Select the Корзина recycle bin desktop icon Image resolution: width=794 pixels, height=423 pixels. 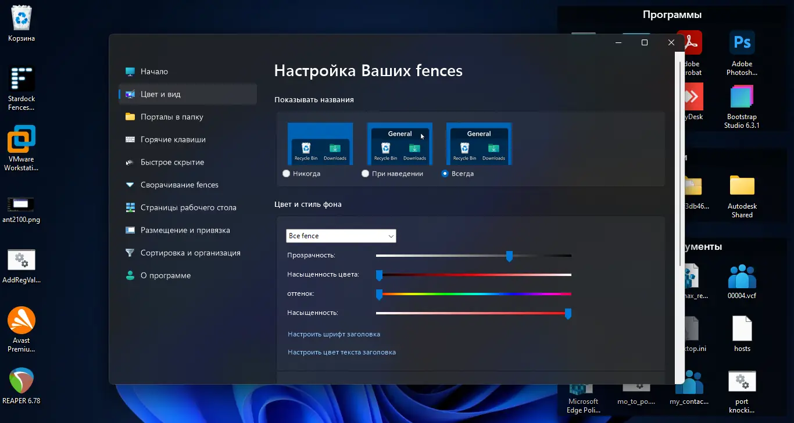[x=22, y=24]
